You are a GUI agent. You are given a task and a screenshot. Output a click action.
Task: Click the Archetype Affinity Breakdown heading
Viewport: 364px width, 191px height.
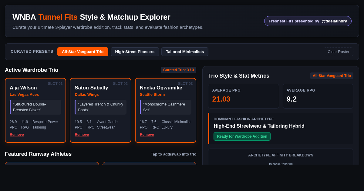[x=281, y=155]
